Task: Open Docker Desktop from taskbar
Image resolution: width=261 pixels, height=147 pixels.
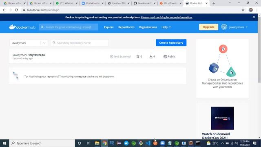Action: pos(126,143)
